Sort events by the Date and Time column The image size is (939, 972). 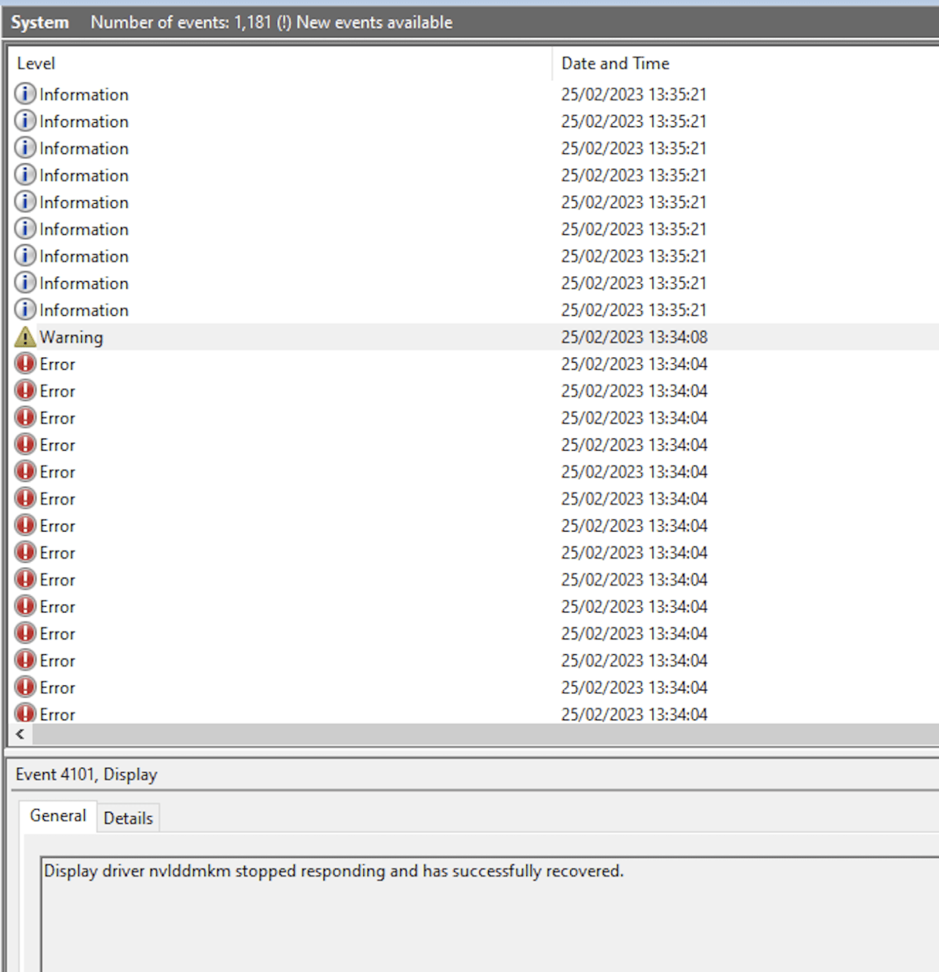(614, 63)
